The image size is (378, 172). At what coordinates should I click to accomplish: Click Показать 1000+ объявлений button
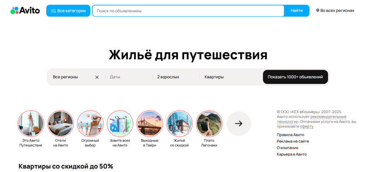pos(295,77)
